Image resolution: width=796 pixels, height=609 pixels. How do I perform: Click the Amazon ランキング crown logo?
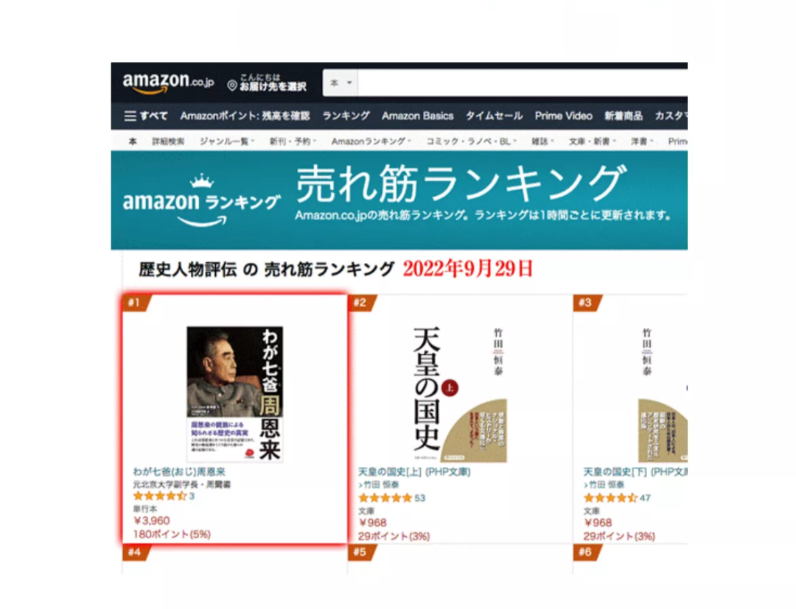point(201,201)
